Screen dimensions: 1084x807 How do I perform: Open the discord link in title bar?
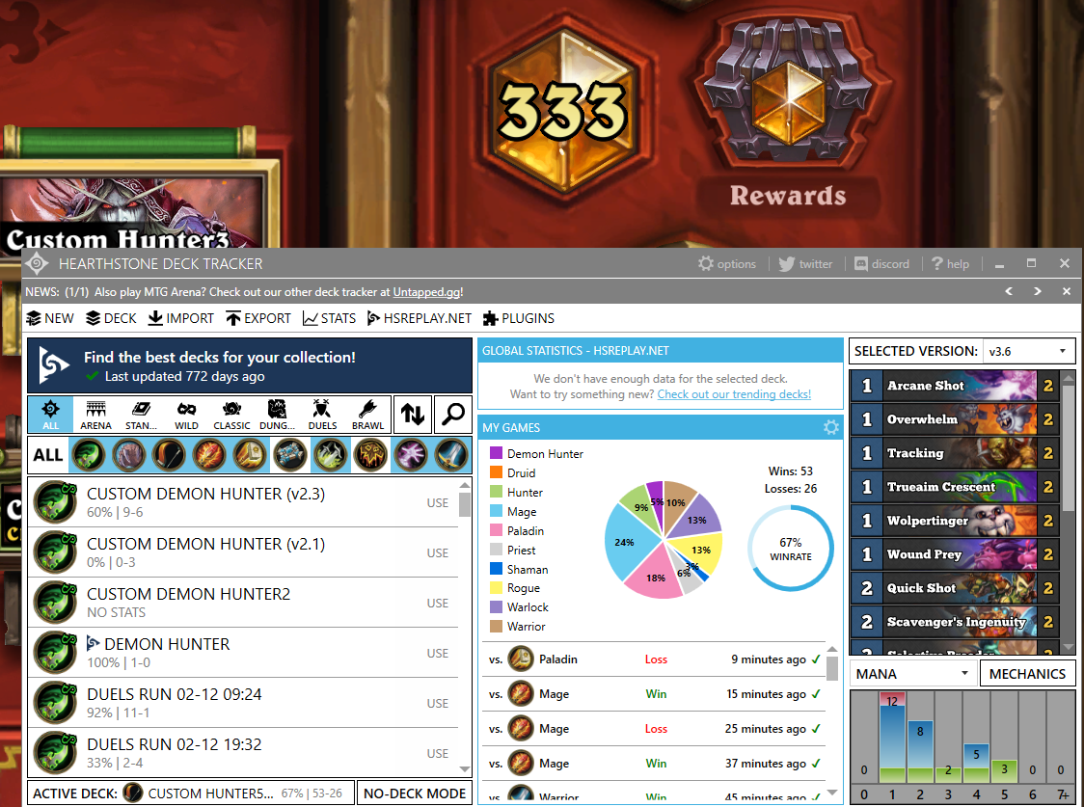click(x=882, y=263)
